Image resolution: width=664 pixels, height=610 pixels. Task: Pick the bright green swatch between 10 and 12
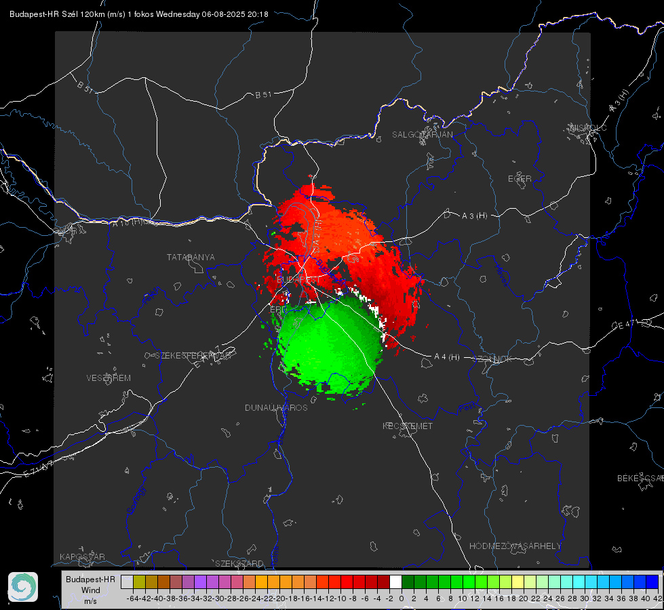469,582
